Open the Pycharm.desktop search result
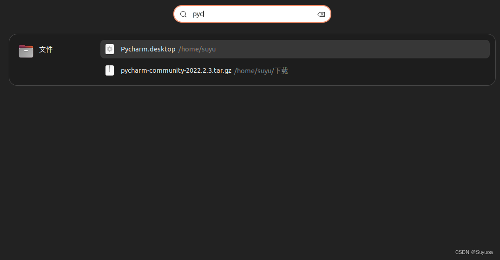Viewport: 500px width, 260px height. [x=148, y=49]
